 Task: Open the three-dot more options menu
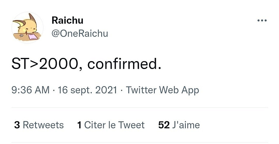tap(262, 21)
